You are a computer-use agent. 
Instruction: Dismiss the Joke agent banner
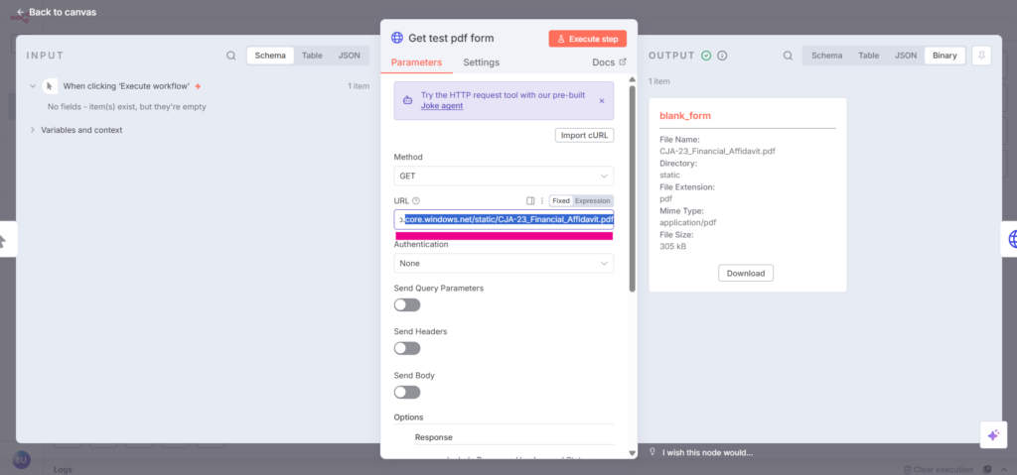coord(601,100)
